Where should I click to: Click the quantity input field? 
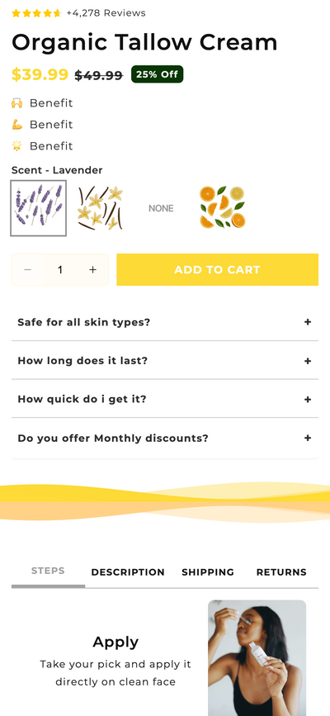click(59, 270)
